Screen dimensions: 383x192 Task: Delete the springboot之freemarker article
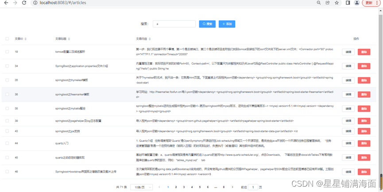pos(364,94)
